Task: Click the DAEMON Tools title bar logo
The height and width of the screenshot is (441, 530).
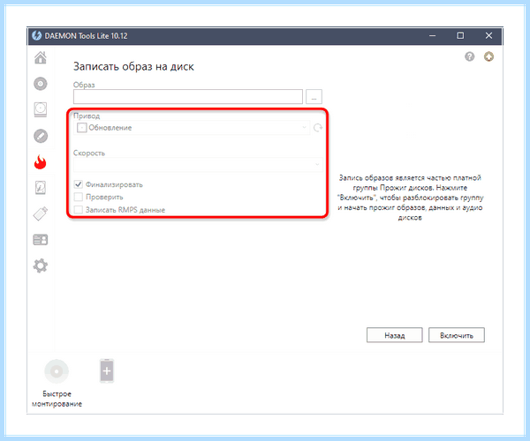Action: click(37, 36)
